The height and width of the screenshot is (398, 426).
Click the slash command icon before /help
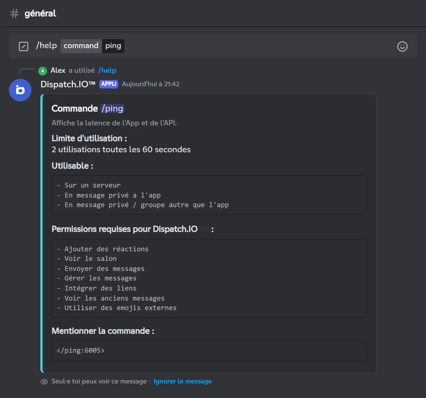[24, 46]
